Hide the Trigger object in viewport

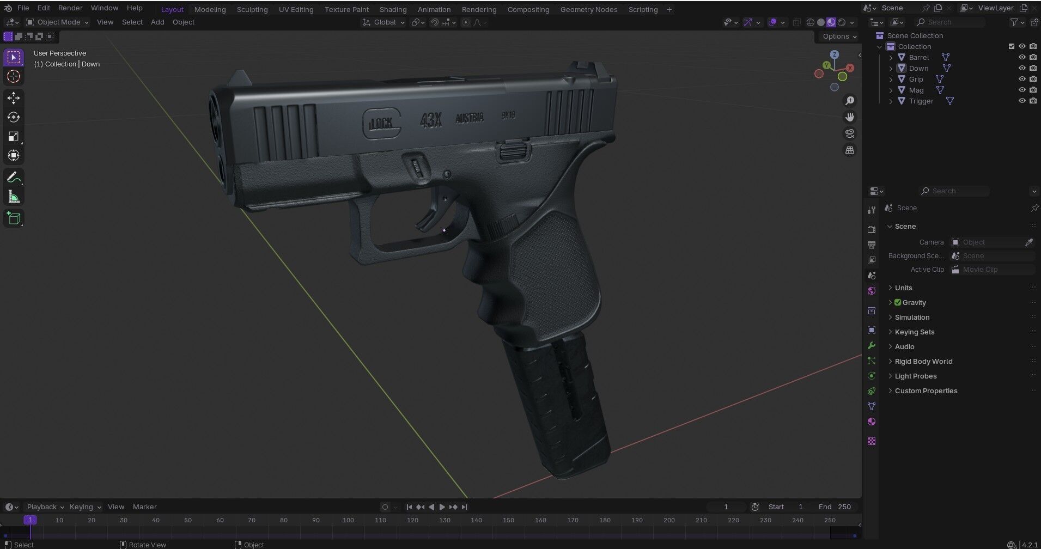[1022, 101]
